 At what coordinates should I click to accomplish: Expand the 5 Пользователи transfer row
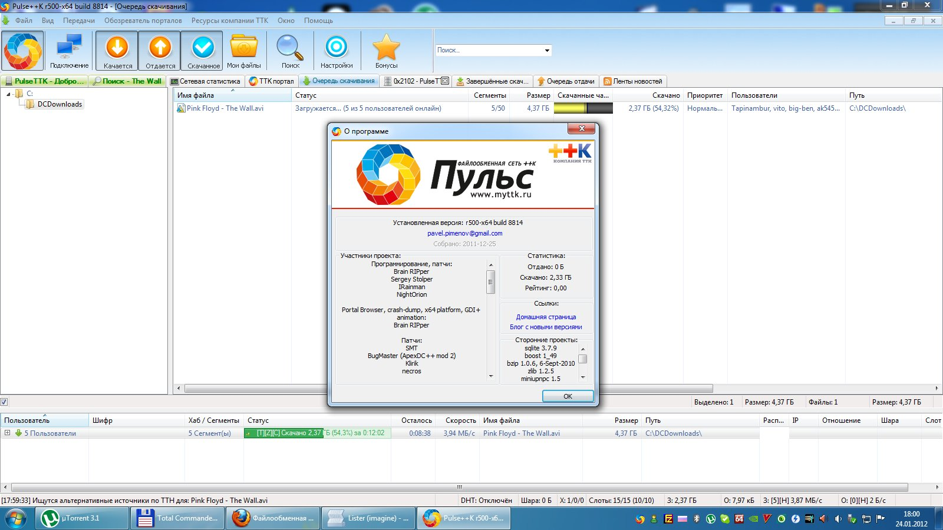(x=7, y=433)
